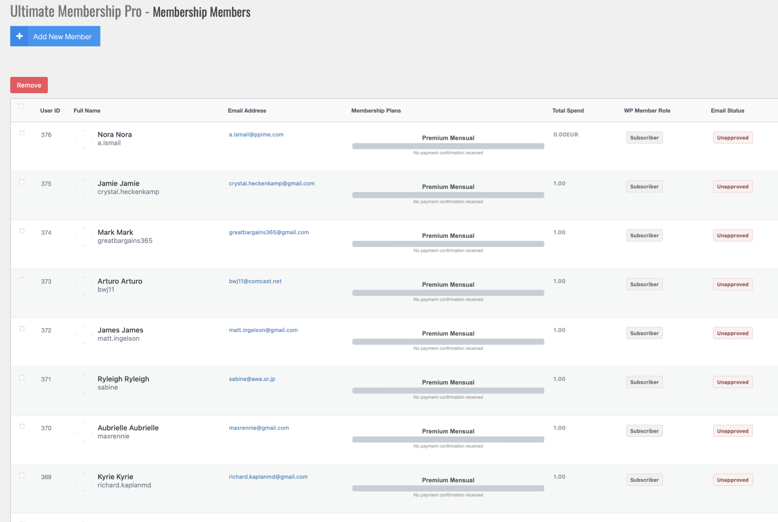Check the box for user 376 Nora Nora
778x522 pixels.
pos(22,133)
